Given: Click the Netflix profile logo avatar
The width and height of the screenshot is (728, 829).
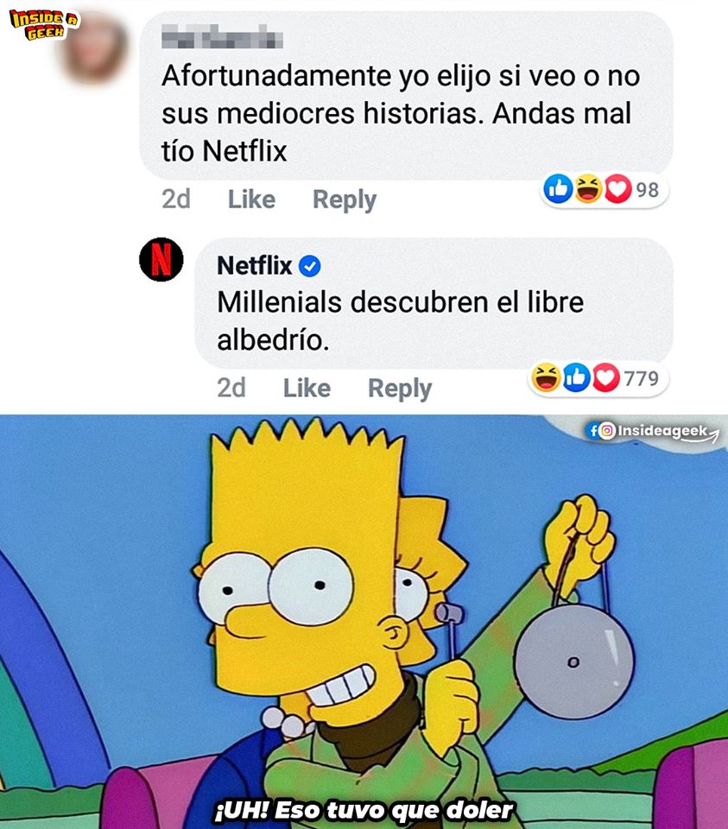Looking at the screenshot, I should [x=161, y=260].
